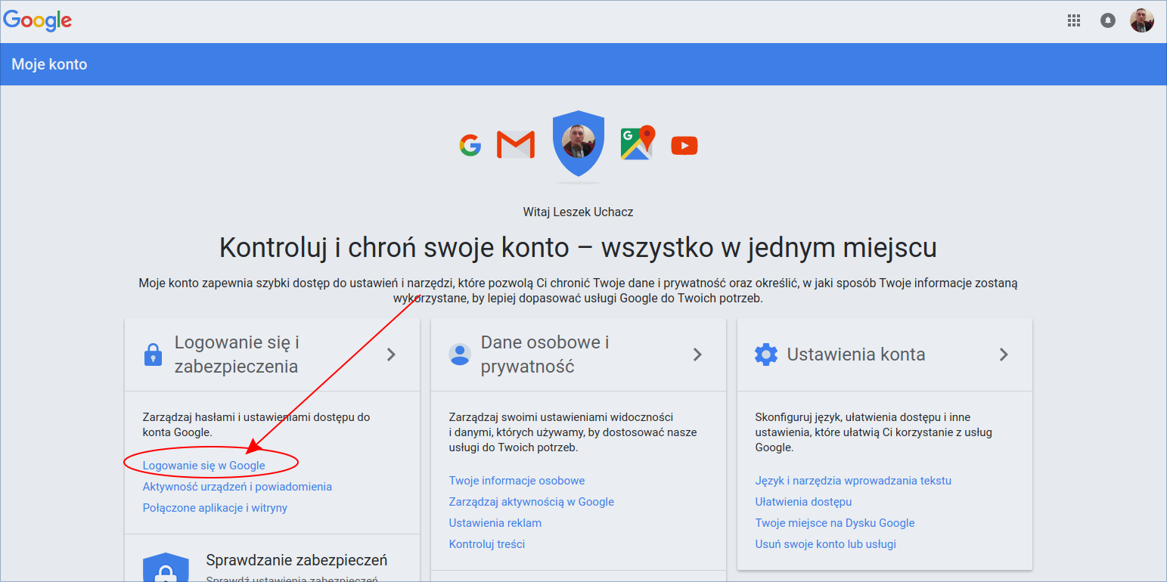Image resolution: width=1167 pixels, height=582 pixels.
Task: Click the Kontroluj i chroń swoje konto headline
Action: tap(578, 247)
